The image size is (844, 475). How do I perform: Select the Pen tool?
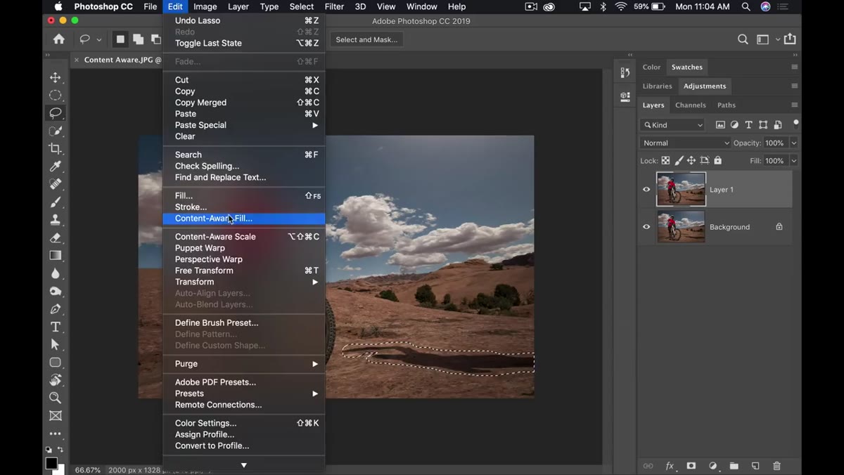[56, 309]
